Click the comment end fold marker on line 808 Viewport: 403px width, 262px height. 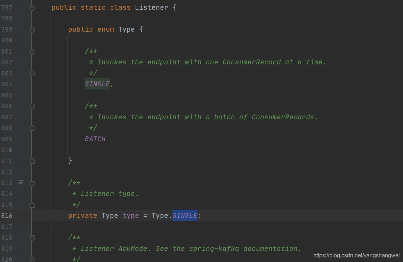(x=32, y=128)
